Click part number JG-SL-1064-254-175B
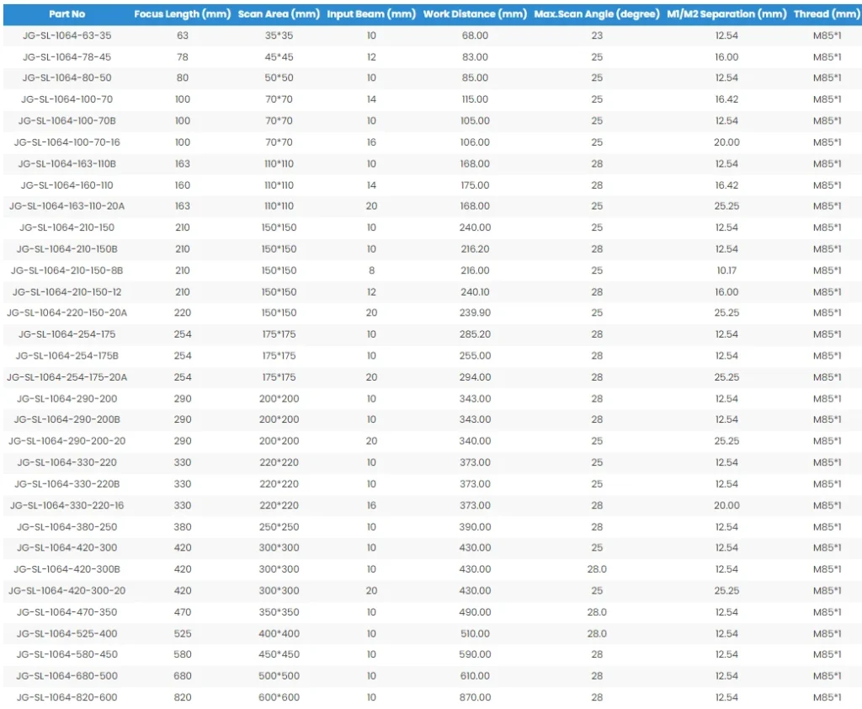This screenshot has width=862, height=709. tap(67, 356)
